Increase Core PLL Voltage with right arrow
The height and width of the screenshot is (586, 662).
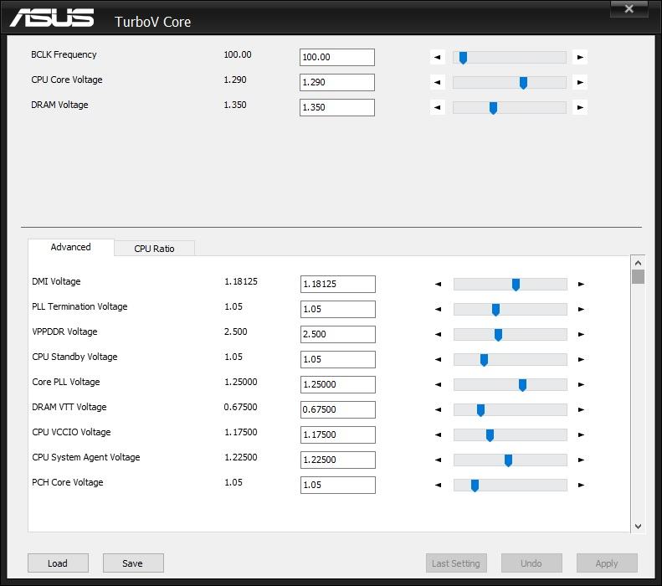click(x=581, y=384)
